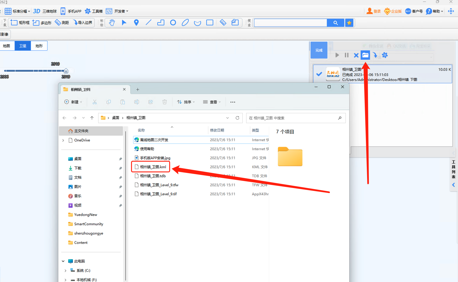
Task: Open the 工具箱 toolbox
Action: point(94,11)
